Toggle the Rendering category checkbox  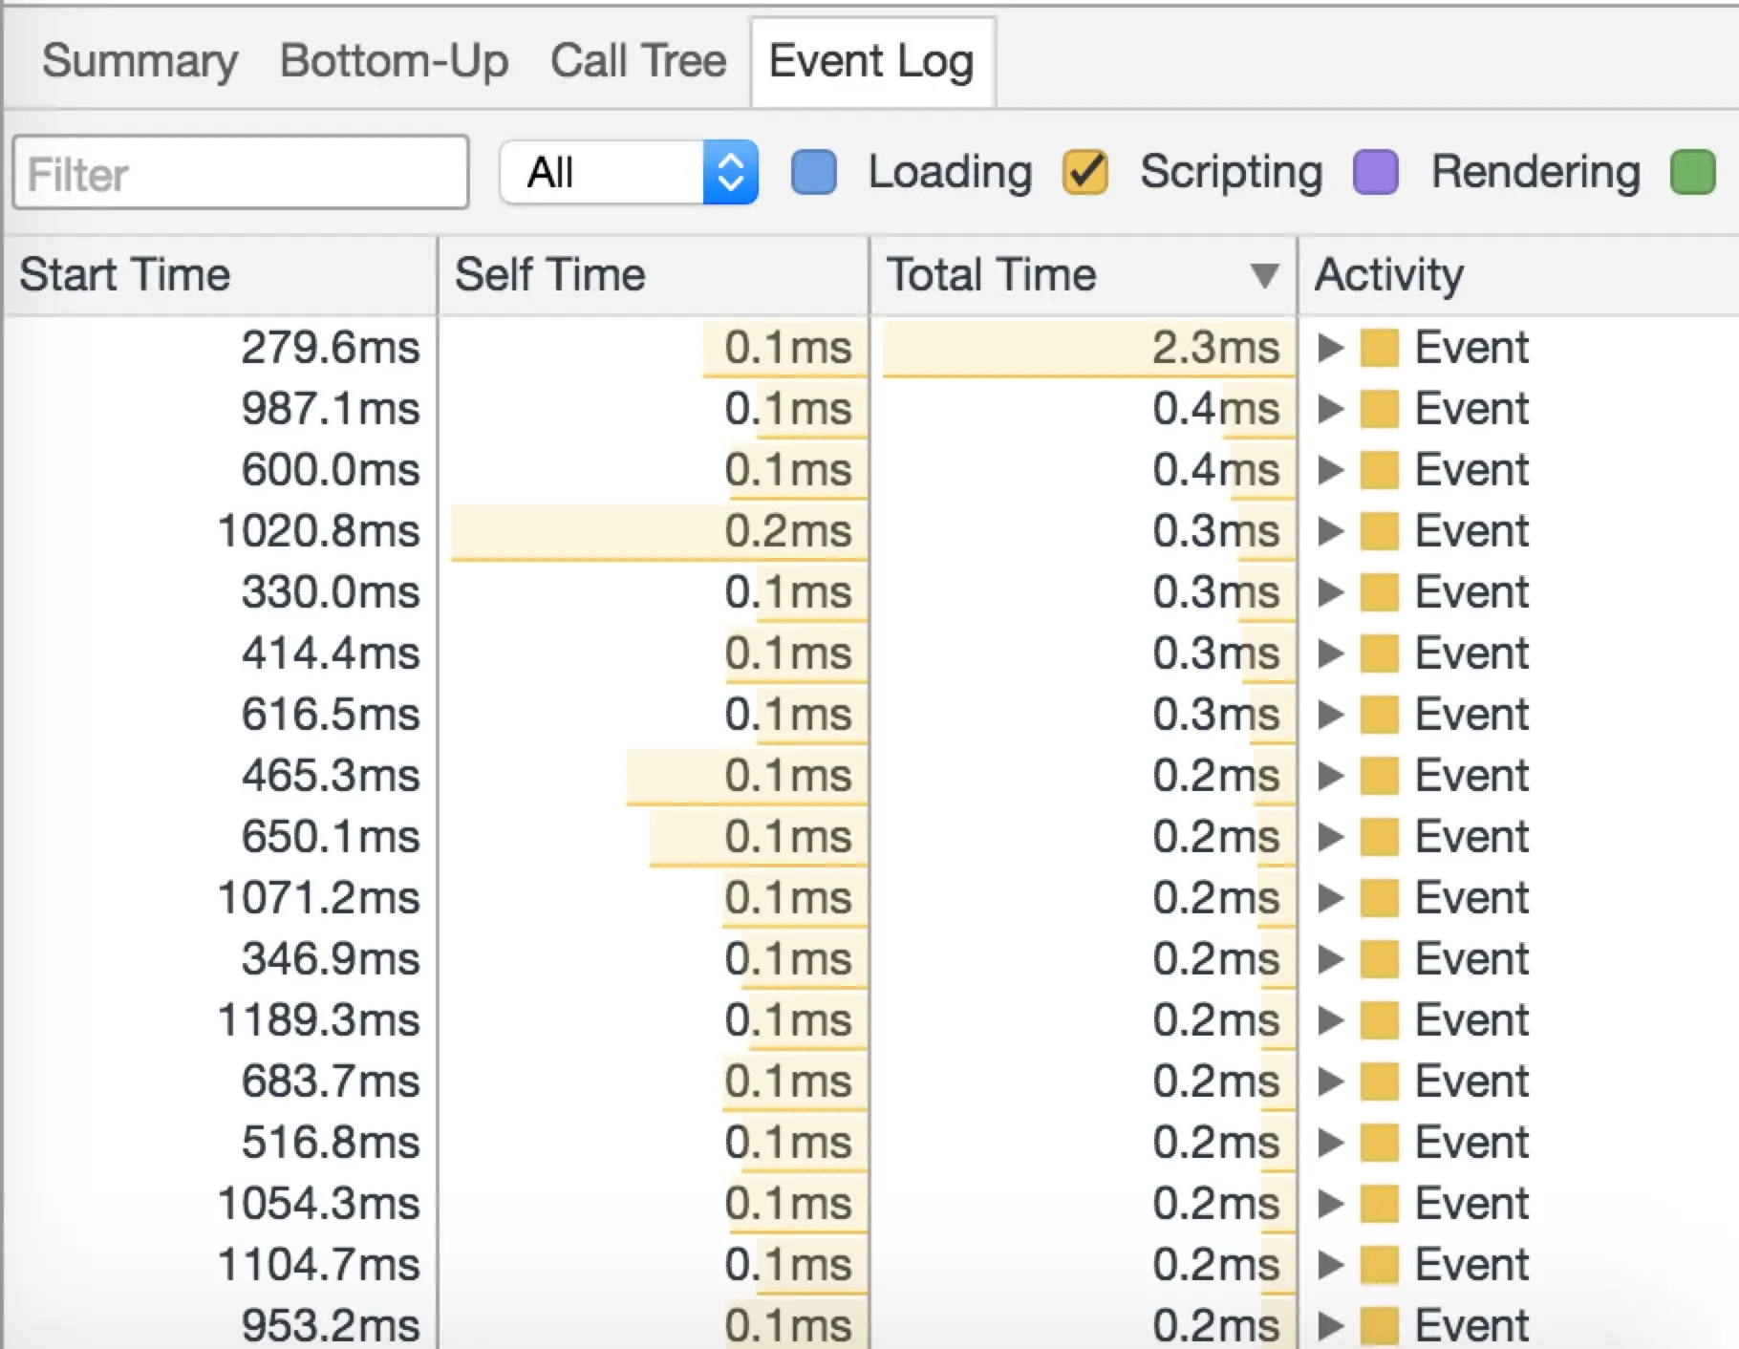pos(1376,173)
